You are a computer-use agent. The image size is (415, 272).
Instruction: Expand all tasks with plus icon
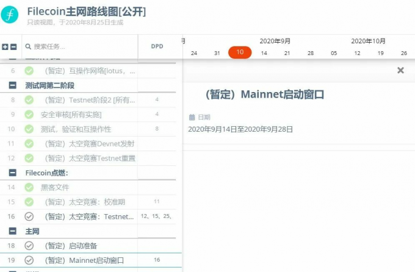[5, 47]
